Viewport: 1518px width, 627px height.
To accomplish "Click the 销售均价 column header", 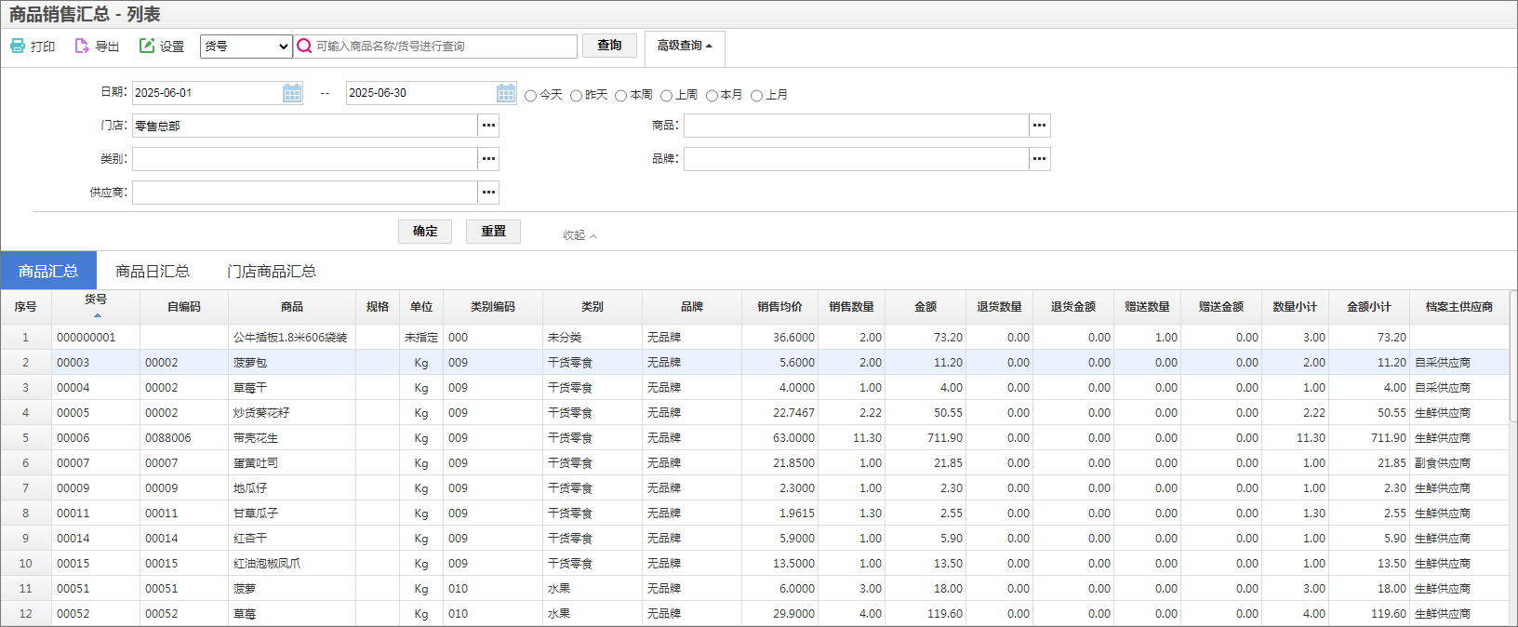I will tap(779, 306).
